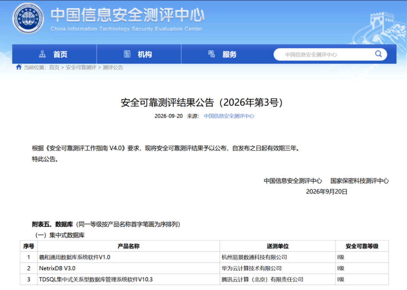Go to 首页 in the breadcrumb
Viewport: 407px width, 290px height.
pos(54,67)
